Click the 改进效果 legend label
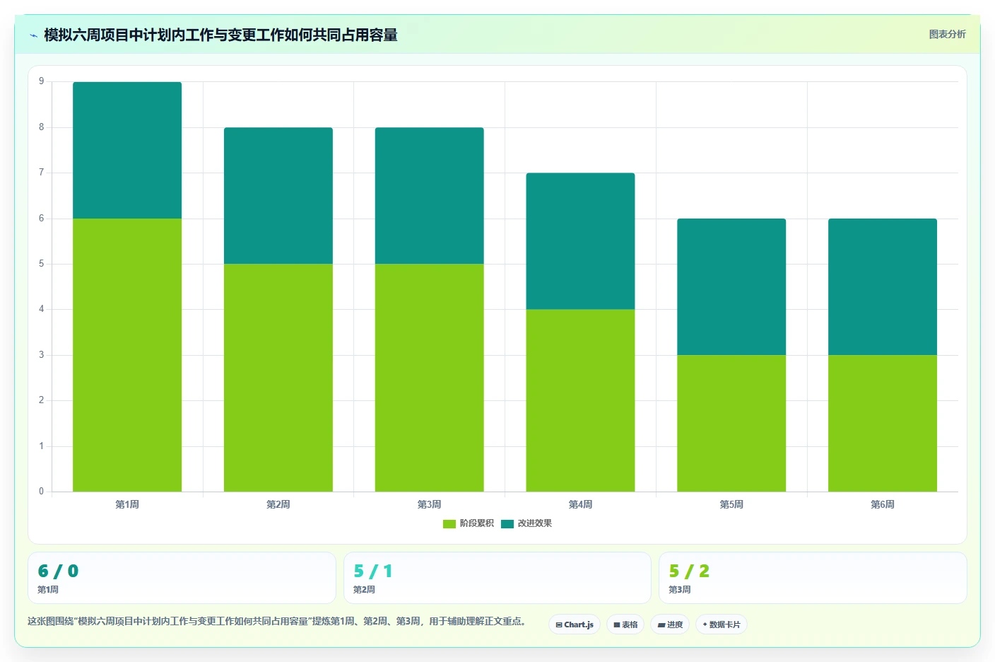 [535, 523]
